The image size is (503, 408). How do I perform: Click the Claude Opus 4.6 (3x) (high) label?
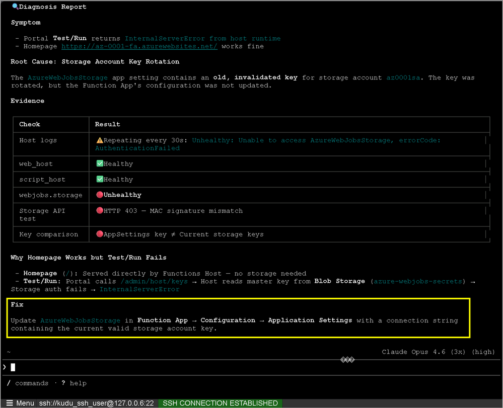click(x=438, y=352)
